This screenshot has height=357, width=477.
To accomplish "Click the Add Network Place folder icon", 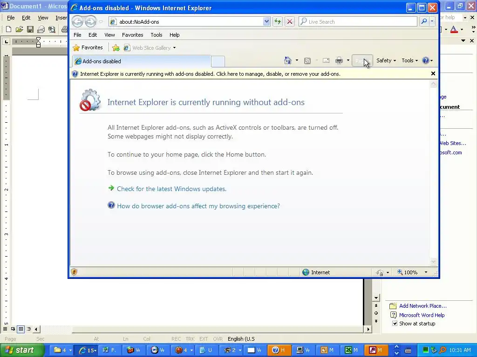I will pyautogui.click(x=393, y=306).
